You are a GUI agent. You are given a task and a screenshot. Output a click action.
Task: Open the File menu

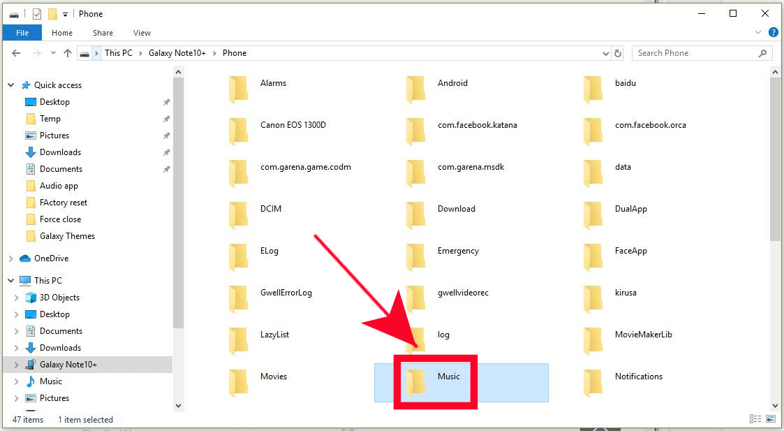[x=22, y=33]
